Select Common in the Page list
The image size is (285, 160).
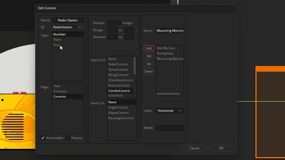coord(68,91)
